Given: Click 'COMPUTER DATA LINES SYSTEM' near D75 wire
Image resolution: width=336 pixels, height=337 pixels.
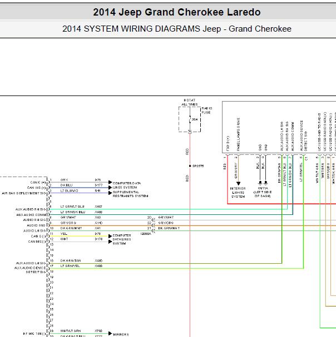Looking at the screenshot, I should click(127, 185).
